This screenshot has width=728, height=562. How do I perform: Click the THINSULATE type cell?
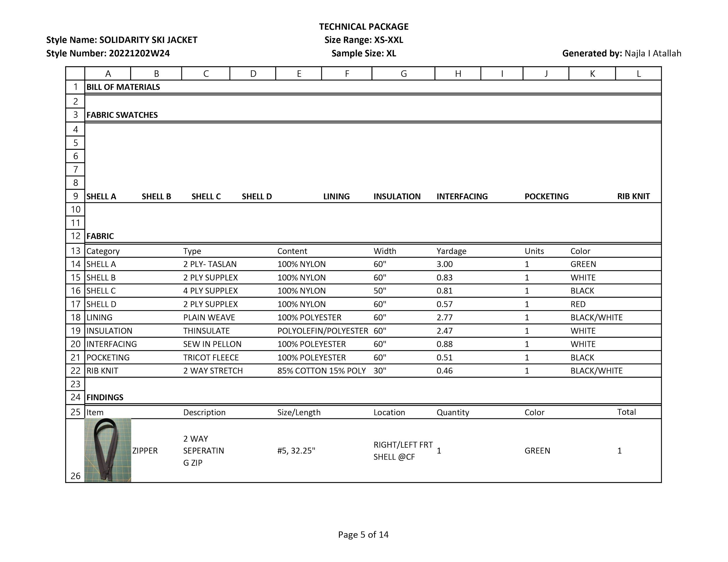point(206,331)
